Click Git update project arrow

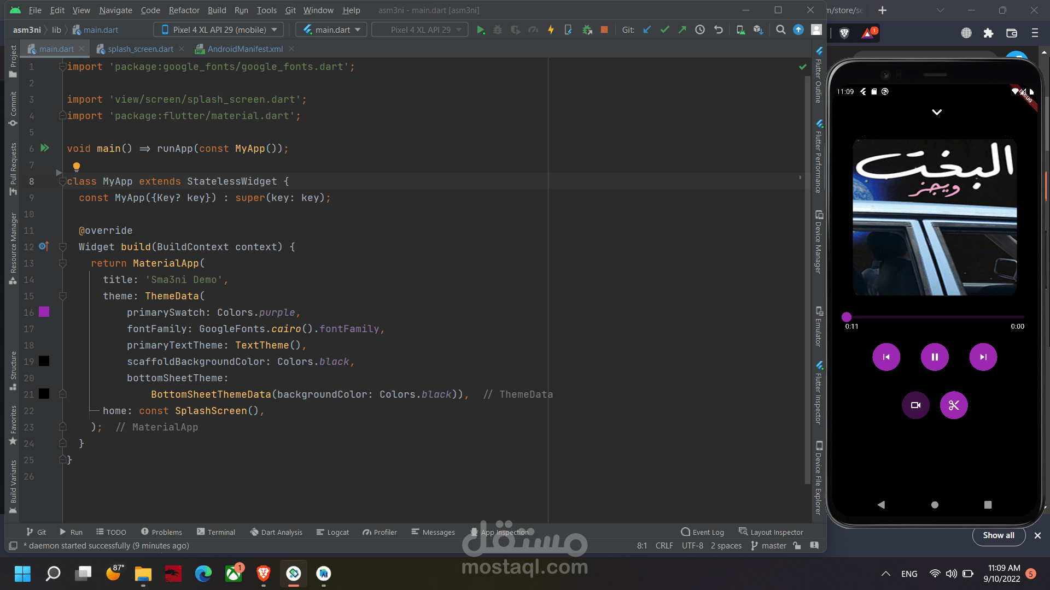647,30
